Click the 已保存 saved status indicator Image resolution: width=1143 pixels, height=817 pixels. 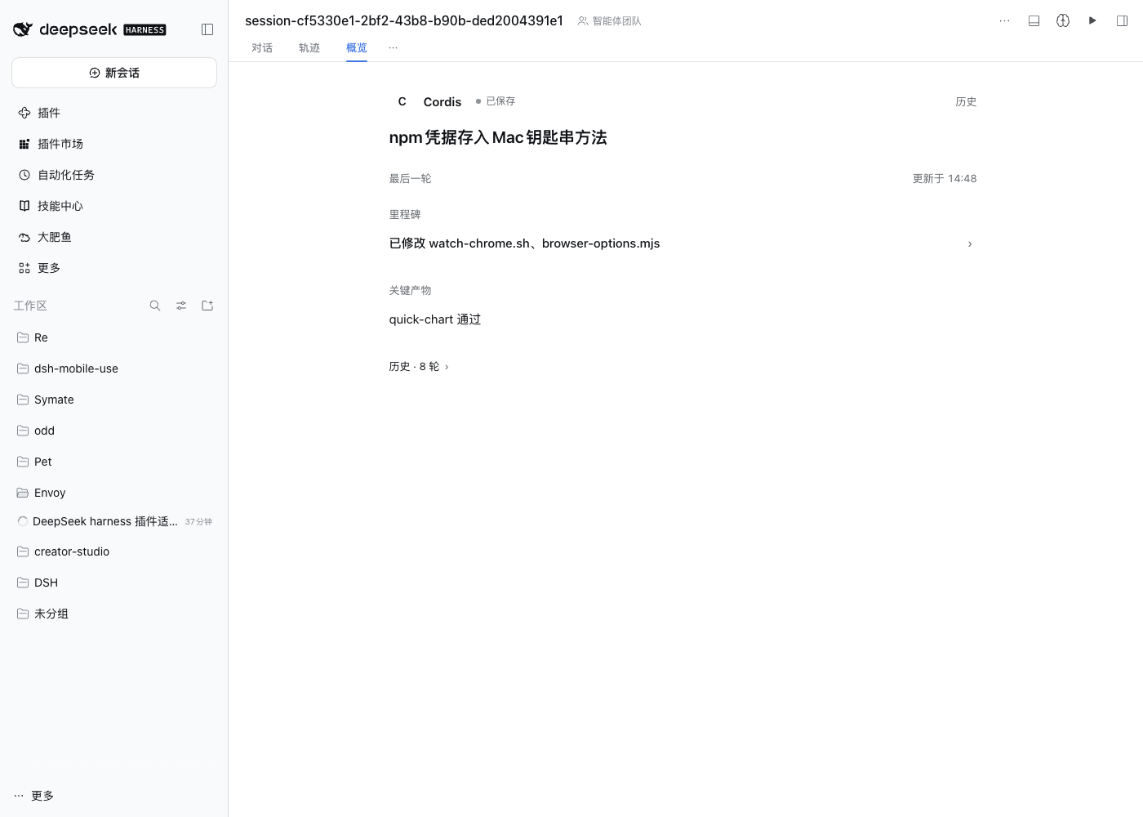tap(496, 101)
